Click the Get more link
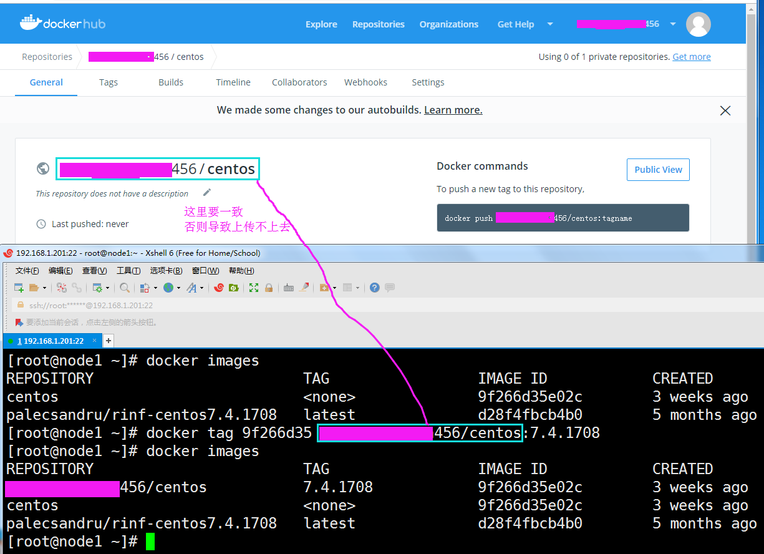 click(x=692, y=57)
